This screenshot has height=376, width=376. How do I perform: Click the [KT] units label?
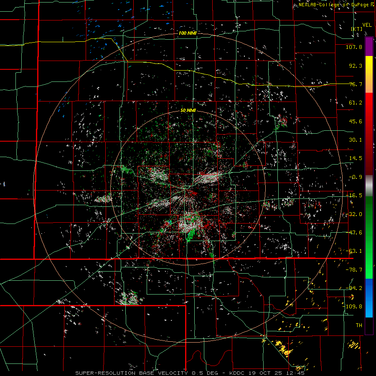(357, 29)
